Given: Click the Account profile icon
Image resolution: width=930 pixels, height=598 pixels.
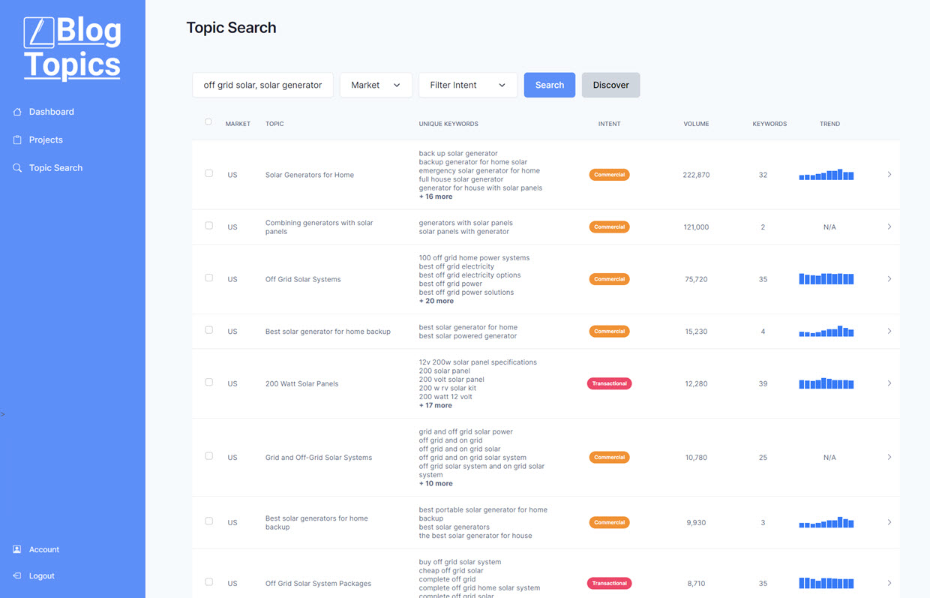Looking at the screenshot, I should pos(17,549).
